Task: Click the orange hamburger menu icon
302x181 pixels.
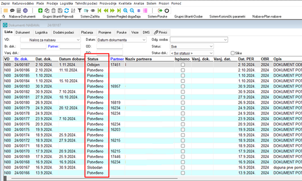Action: click(5, 10)
